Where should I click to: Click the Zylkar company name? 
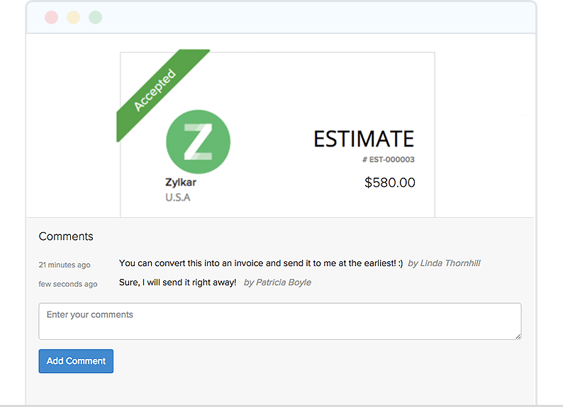(181, 182)
